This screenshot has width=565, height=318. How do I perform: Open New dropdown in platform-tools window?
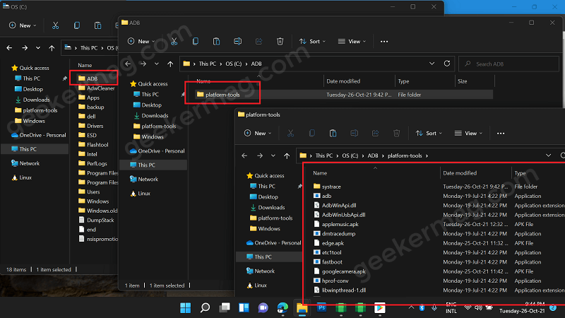(258, 134)
